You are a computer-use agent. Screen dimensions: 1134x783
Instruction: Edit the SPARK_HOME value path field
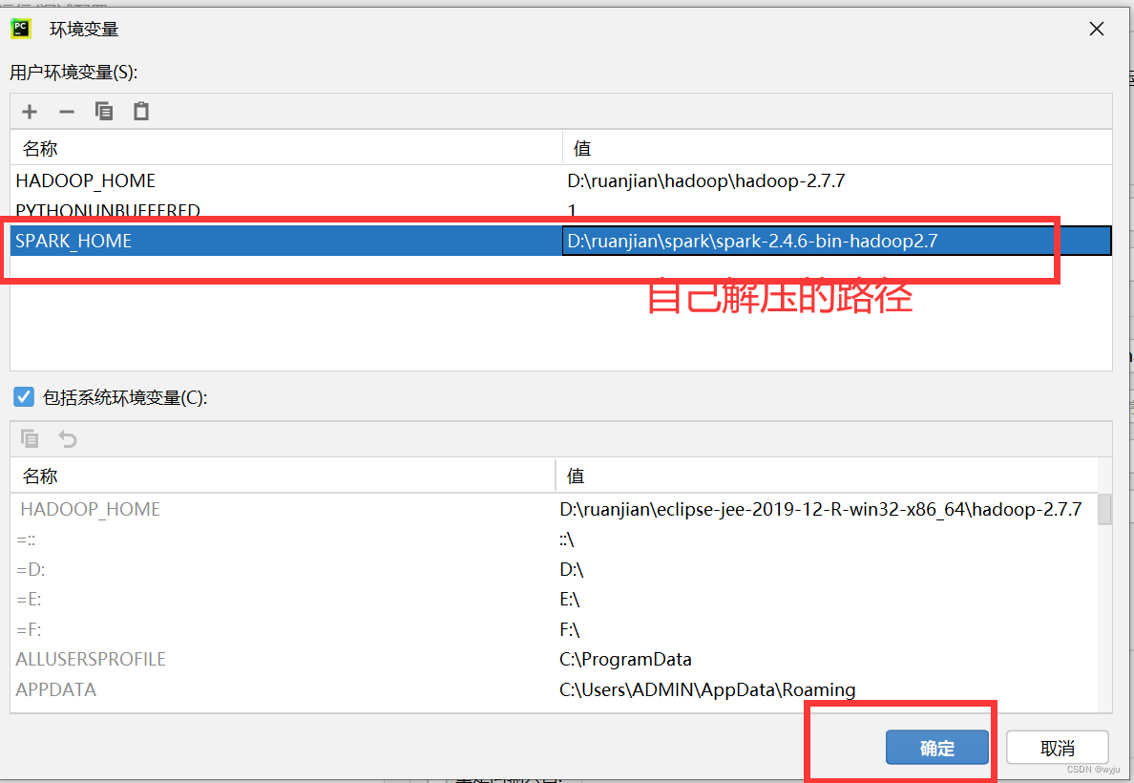click(x=837, y=241)
